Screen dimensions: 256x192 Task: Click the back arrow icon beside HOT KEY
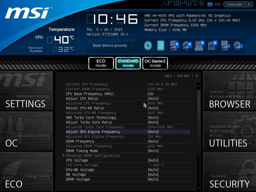point(197,76)
